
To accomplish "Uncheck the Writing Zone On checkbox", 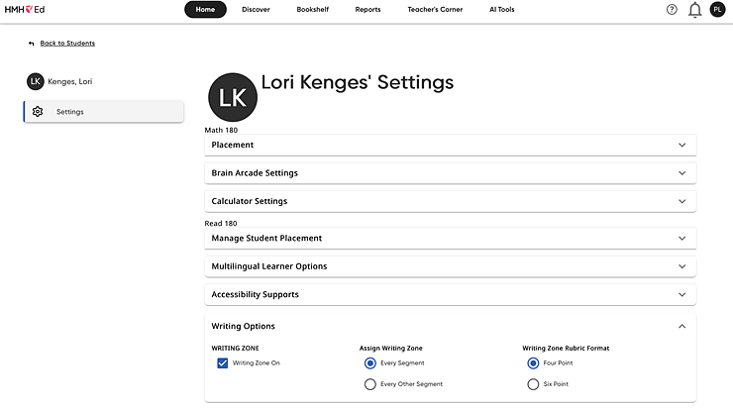I will click(223, 363).
